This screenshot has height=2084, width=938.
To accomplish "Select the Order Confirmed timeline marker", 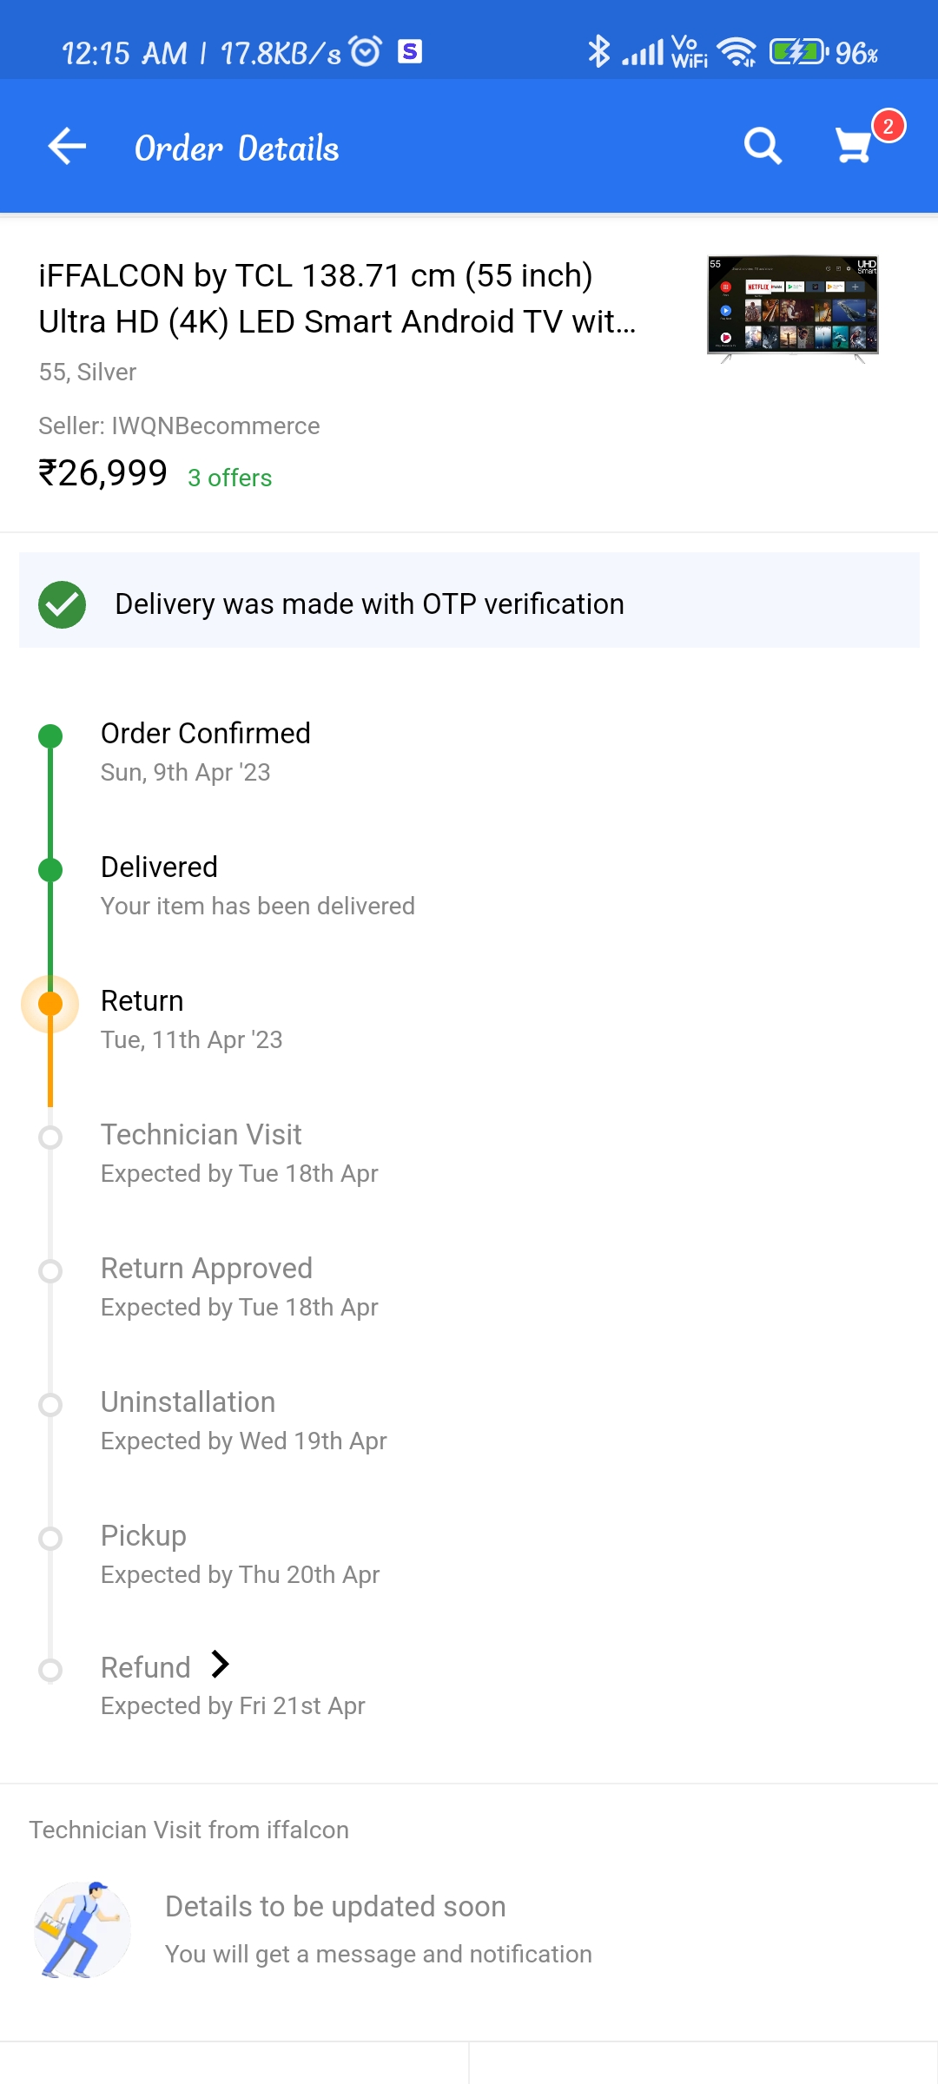I will click(x=50, y=736).
